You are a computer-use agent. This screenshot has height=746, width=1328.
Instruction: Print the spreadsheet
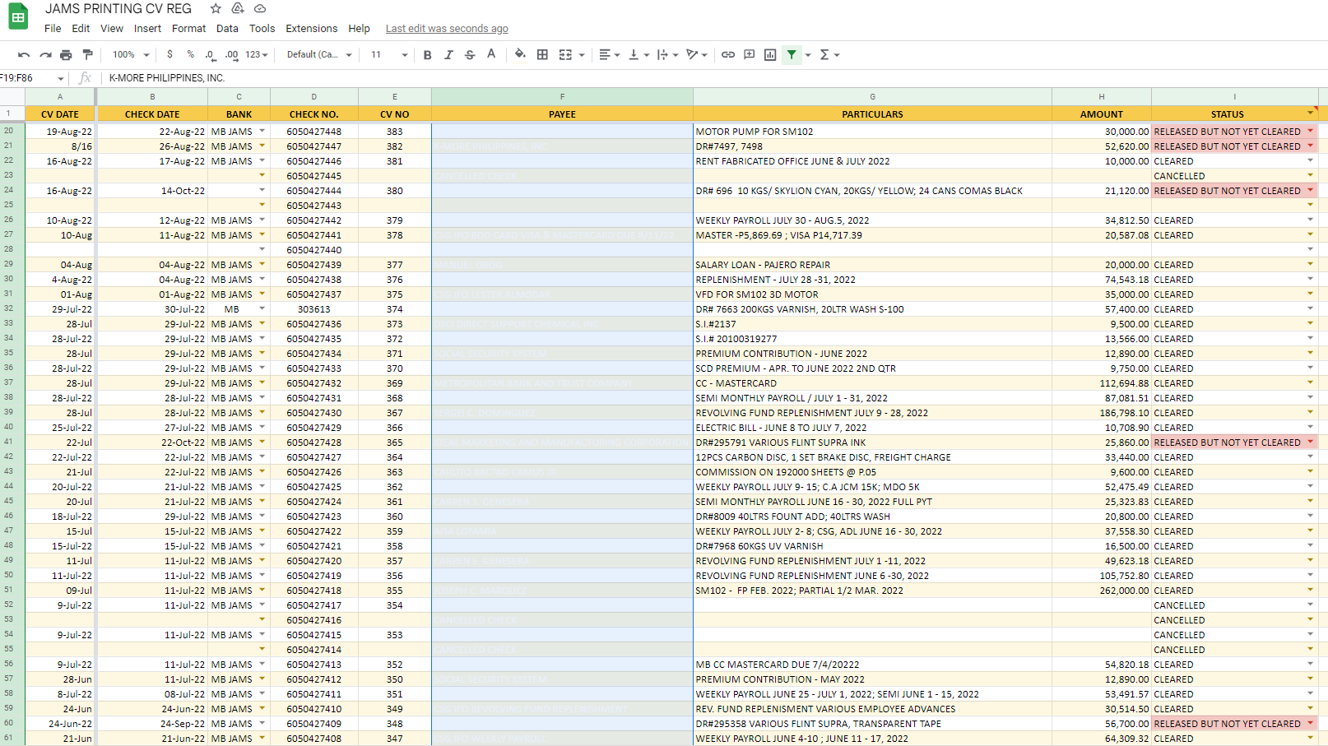tap(66, 55)
